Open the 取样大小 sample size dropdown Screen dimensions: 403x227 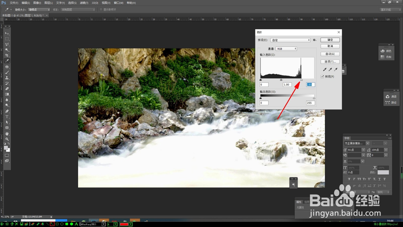point(39,10)
